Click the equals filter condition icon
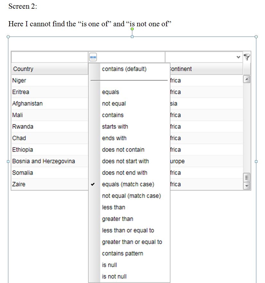The image size is (265, 283). tap(93, 57)
